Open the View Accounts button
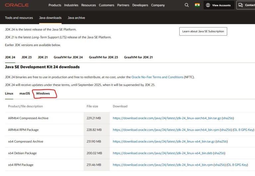255x176 pixels. coord(218,5)
